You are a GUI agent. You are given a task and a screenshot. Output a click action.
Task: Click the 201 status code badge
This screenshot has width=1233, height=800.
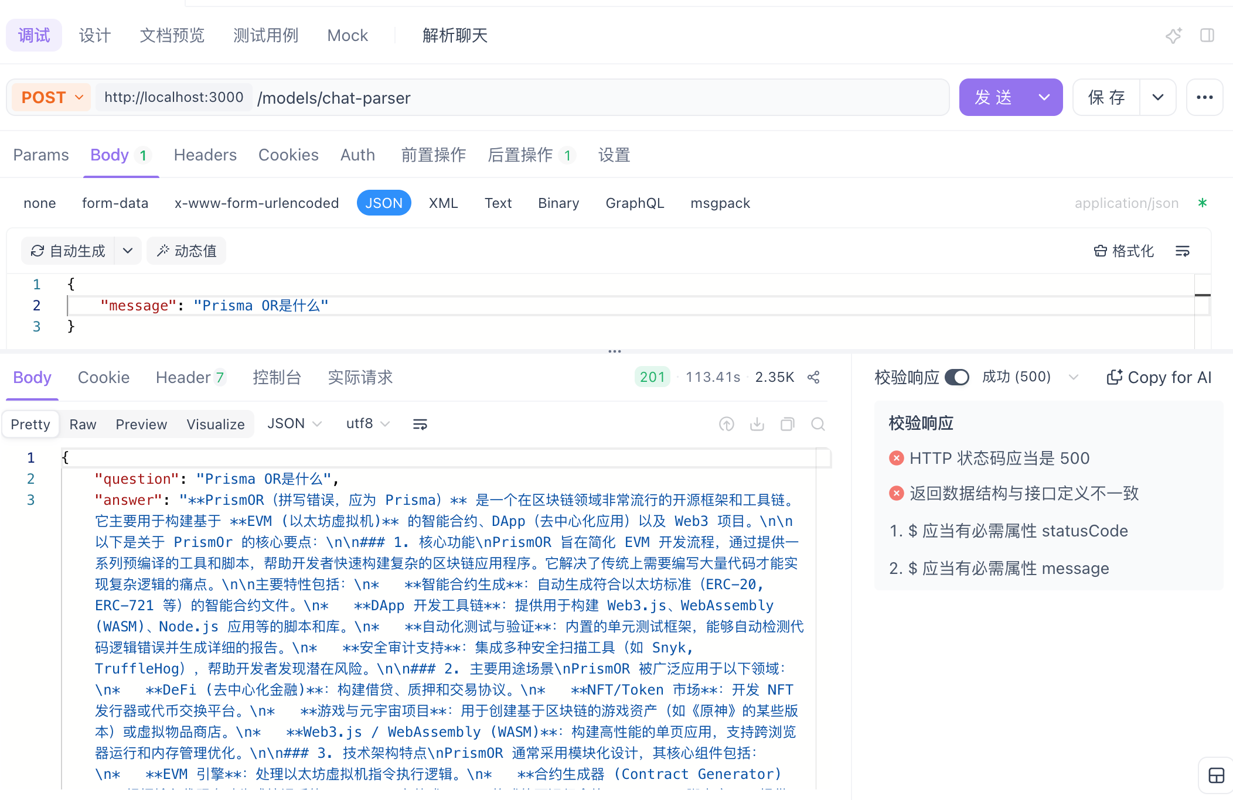click(652, 377)
